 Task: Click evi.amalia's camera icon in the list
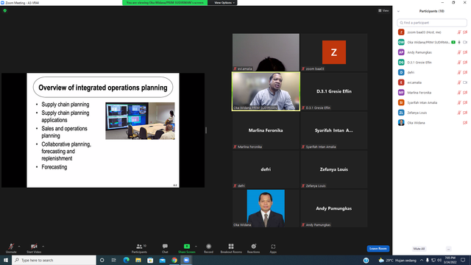tap(465, 82)
